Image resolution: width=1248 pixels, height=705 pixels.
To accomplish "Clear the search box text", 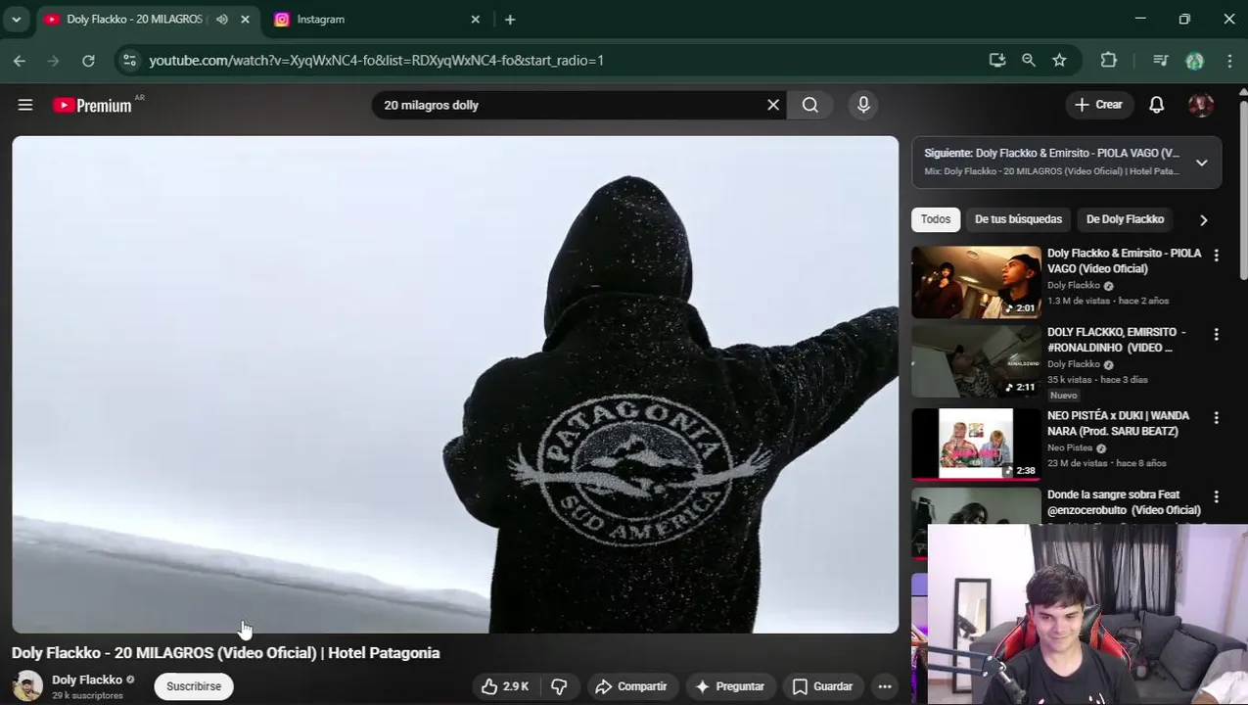I will (x=773, y=105).
